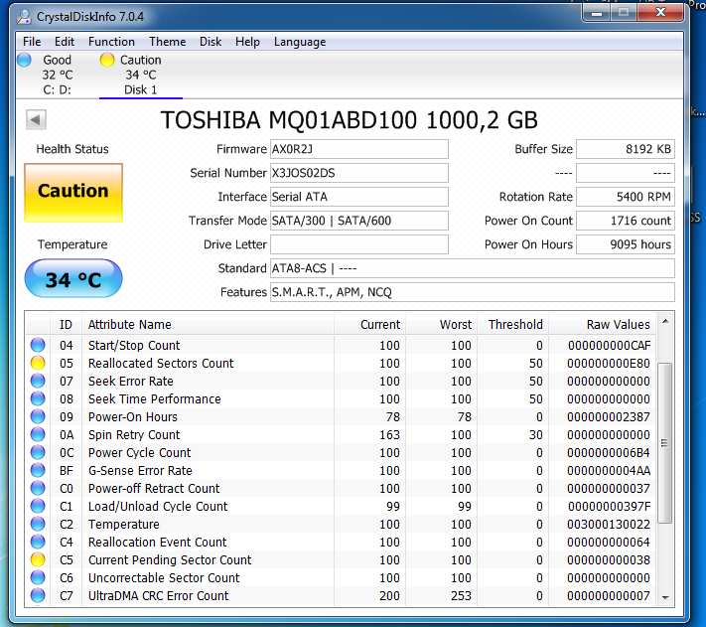Click the status icon for Temperature attribute row
Viewport: 706px width, 627px height.
38,524
